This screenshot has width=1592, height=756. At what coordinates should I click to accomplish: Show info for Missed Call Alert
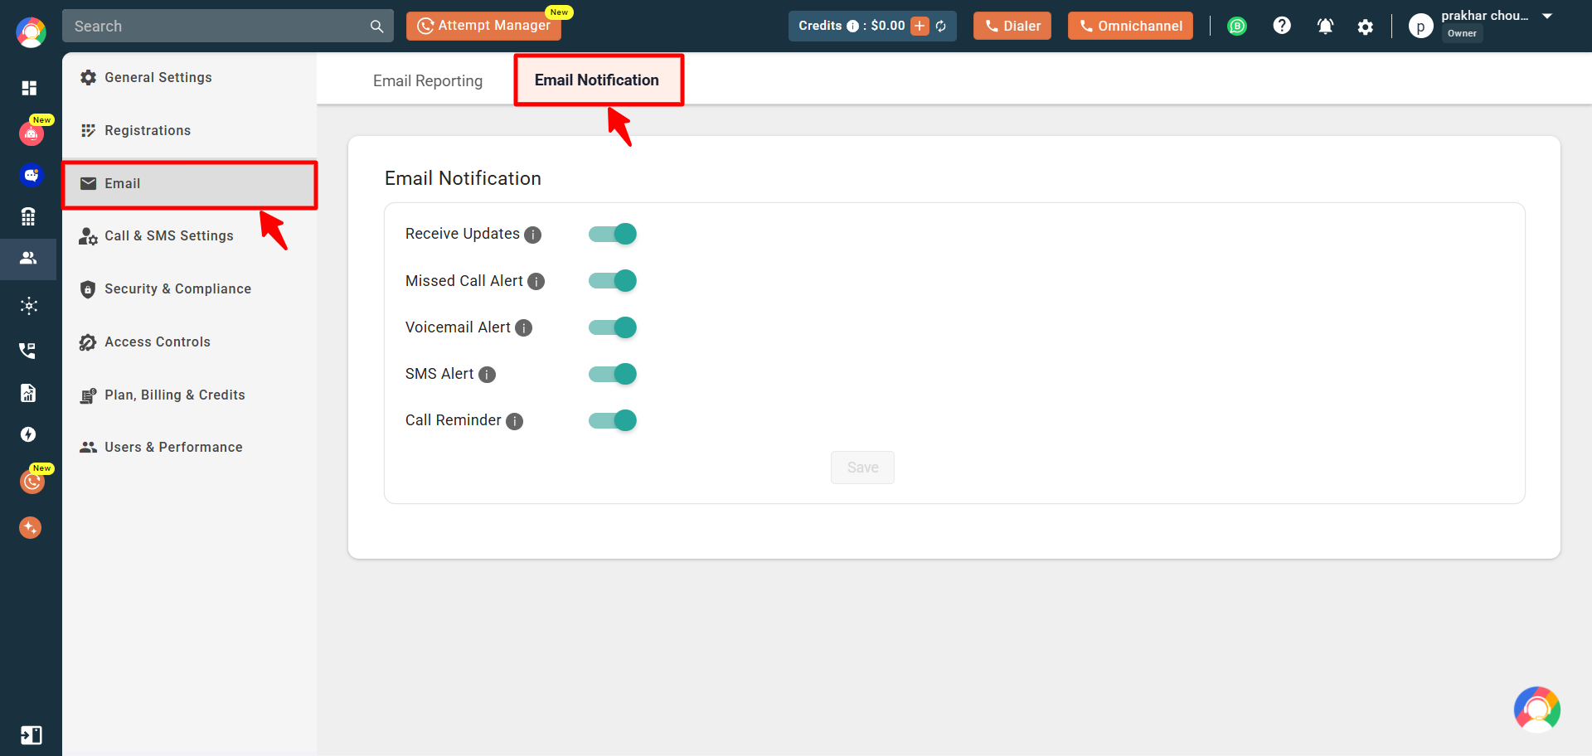point(536,282)
